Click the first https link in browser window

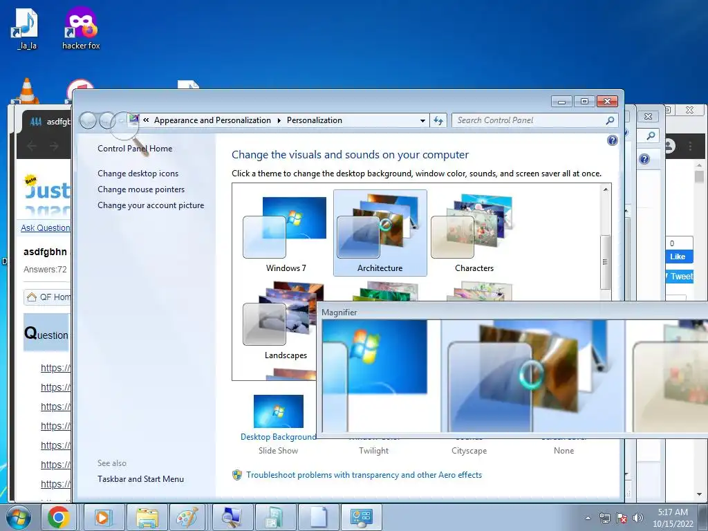[x=55, y=368]
